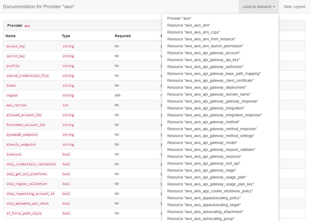Select the max_retries parameter name
311x221 pixels.
tap(16, 105)
